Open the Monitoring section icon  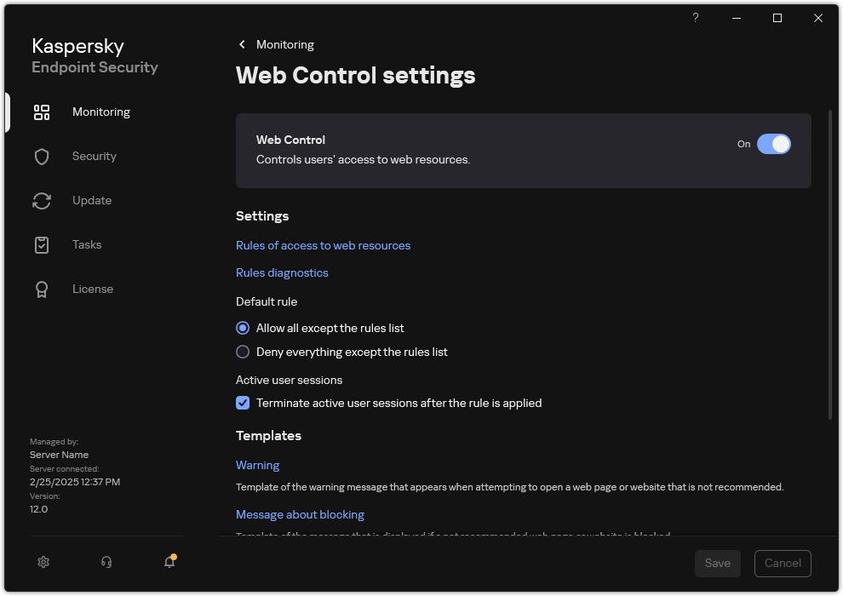(x=42, y=112)
